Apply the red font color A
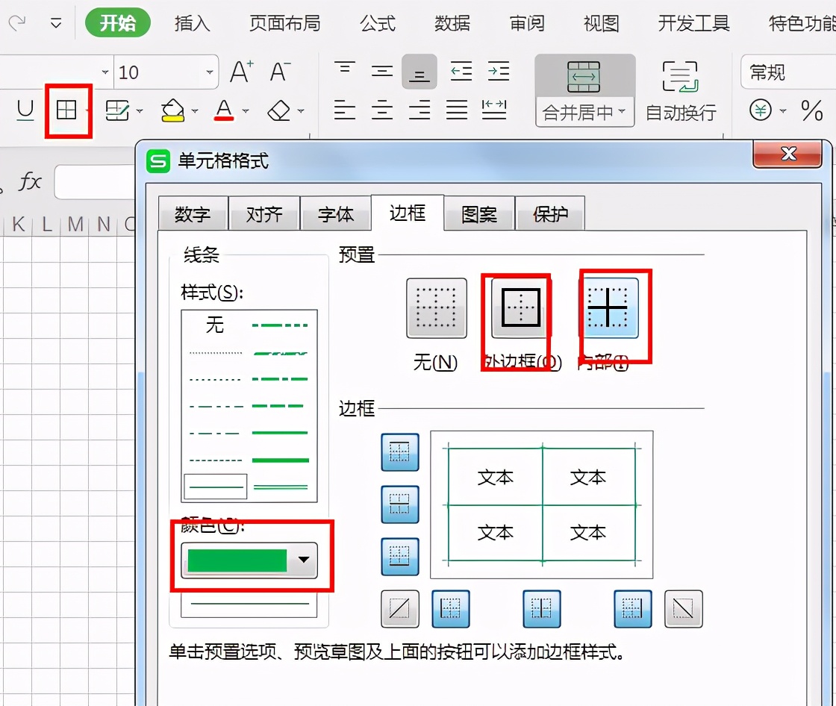 coord(224,110)
